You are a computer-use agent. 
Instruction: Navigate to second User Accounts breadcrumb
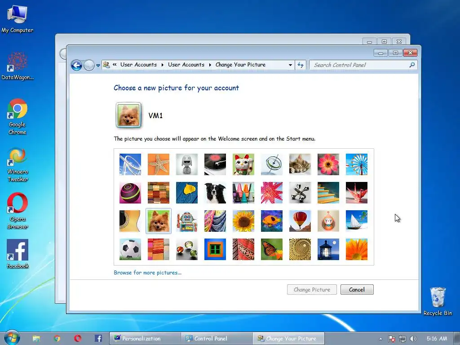(186, 65)
